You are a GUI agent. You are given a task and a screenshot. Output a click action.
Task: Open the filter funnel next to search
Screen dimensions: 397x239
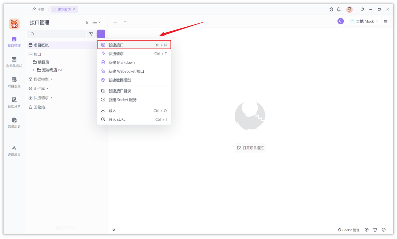(91, 34)
